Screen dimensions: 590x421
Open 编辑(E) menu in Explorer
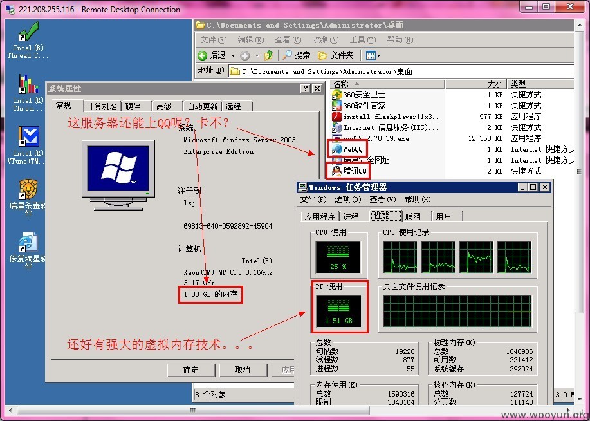click(250, 40)
